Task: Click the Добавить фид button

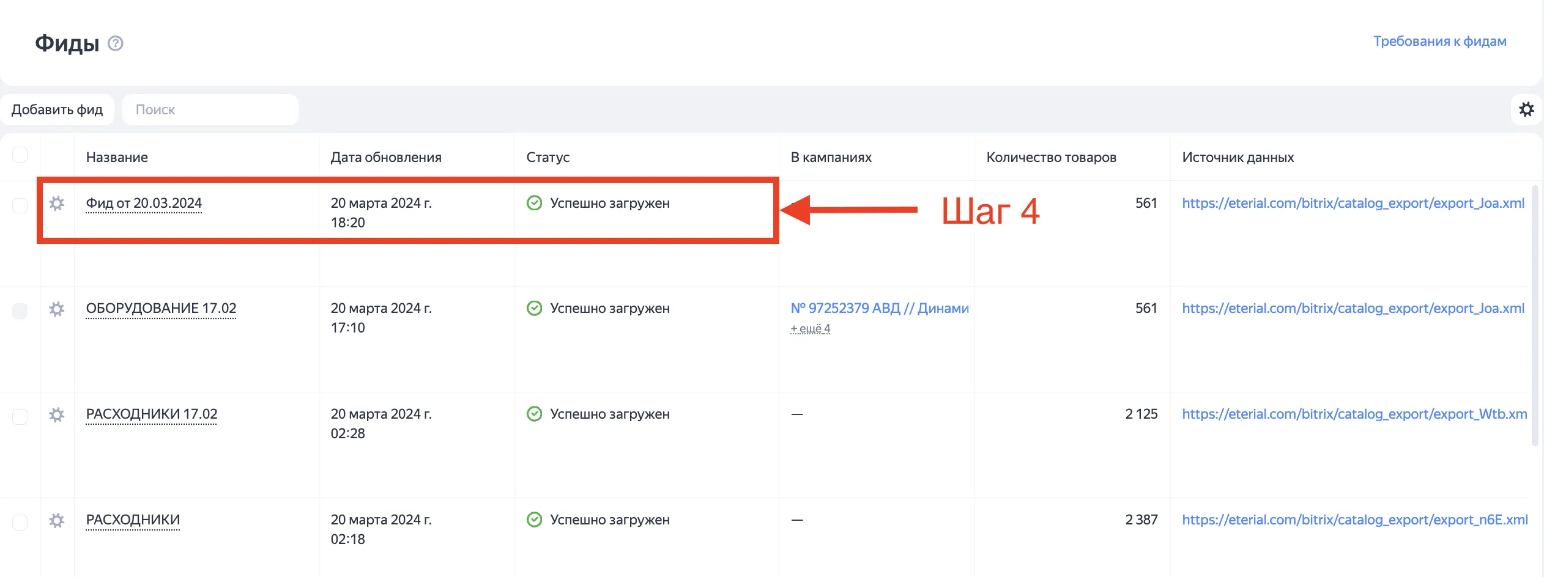Action: pos(58,109)
